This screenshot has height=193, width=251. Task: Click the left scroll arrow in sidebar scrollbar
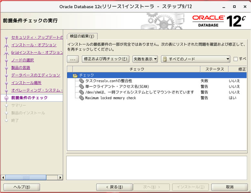3,177
